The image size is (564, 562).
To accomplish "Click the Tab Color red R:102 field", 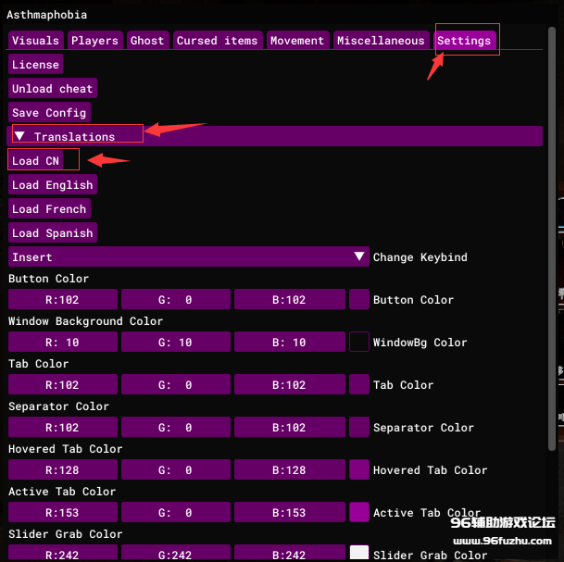I will pos(63,384).
